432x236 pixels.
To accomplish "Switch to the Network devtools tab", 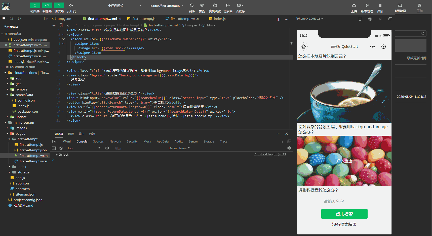I will pos(115,141).
